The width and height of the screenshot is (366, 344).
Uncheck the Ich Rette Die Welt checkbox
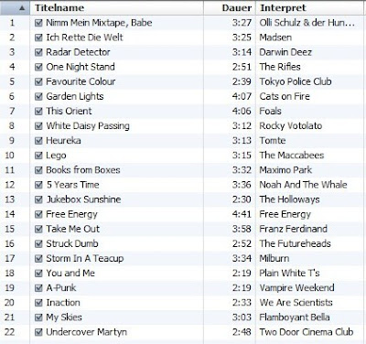(x=38, y=38)
